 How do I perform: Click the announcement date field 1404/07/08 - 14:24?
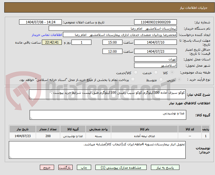tap(40, 22)
